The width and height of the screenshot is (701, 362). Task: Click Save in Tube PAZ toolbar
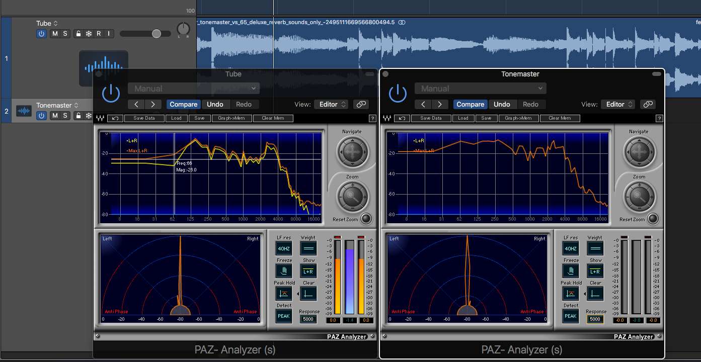click(x=199, y=118)
